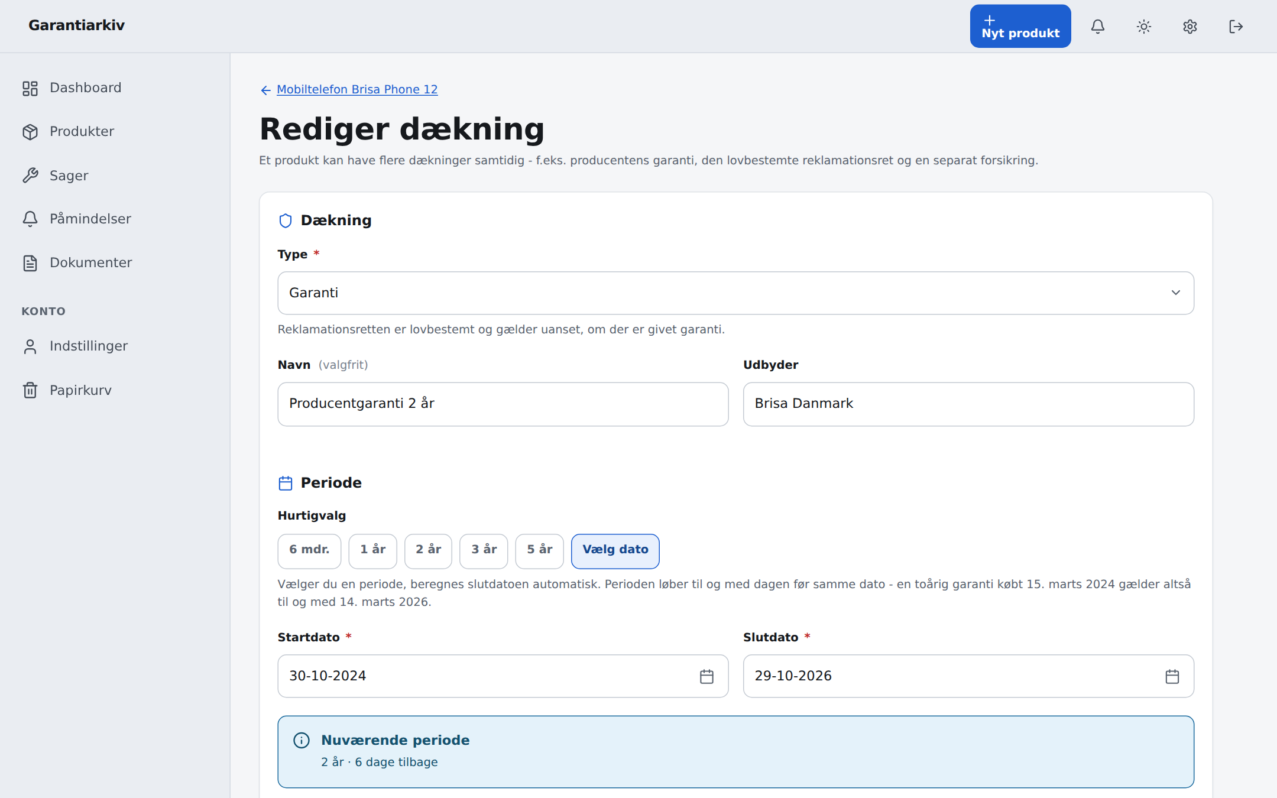Viewport: 1277px width, 798px height.
Task: Click the Sager wrench icon
Action: point(30,176)
